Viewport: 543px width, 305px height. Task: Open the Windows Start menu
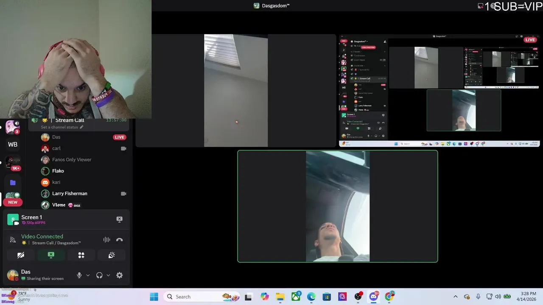click(x=154, y=297)
